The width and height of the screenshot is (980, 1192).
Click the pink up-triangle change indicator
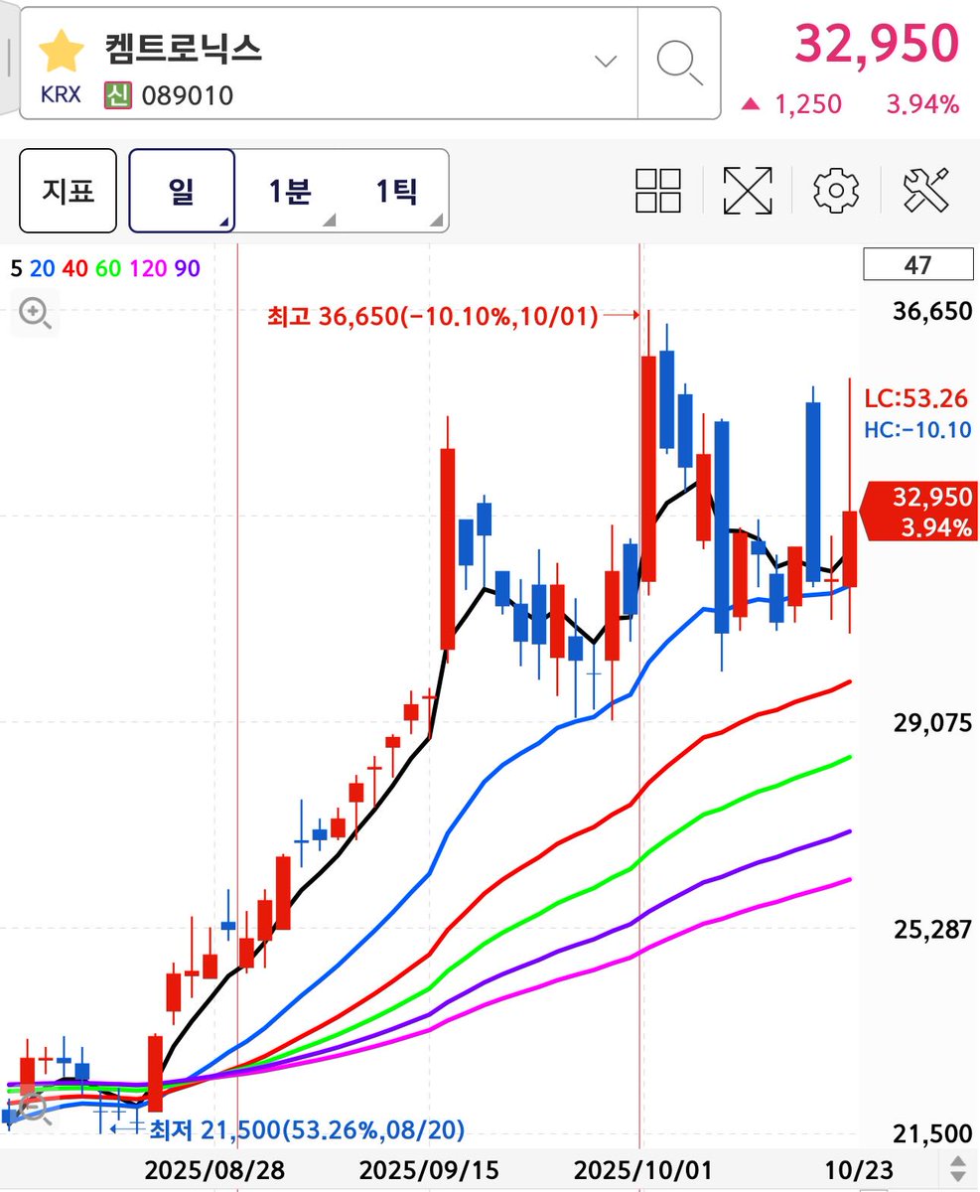pyautogui.click(x=752, y=103)
